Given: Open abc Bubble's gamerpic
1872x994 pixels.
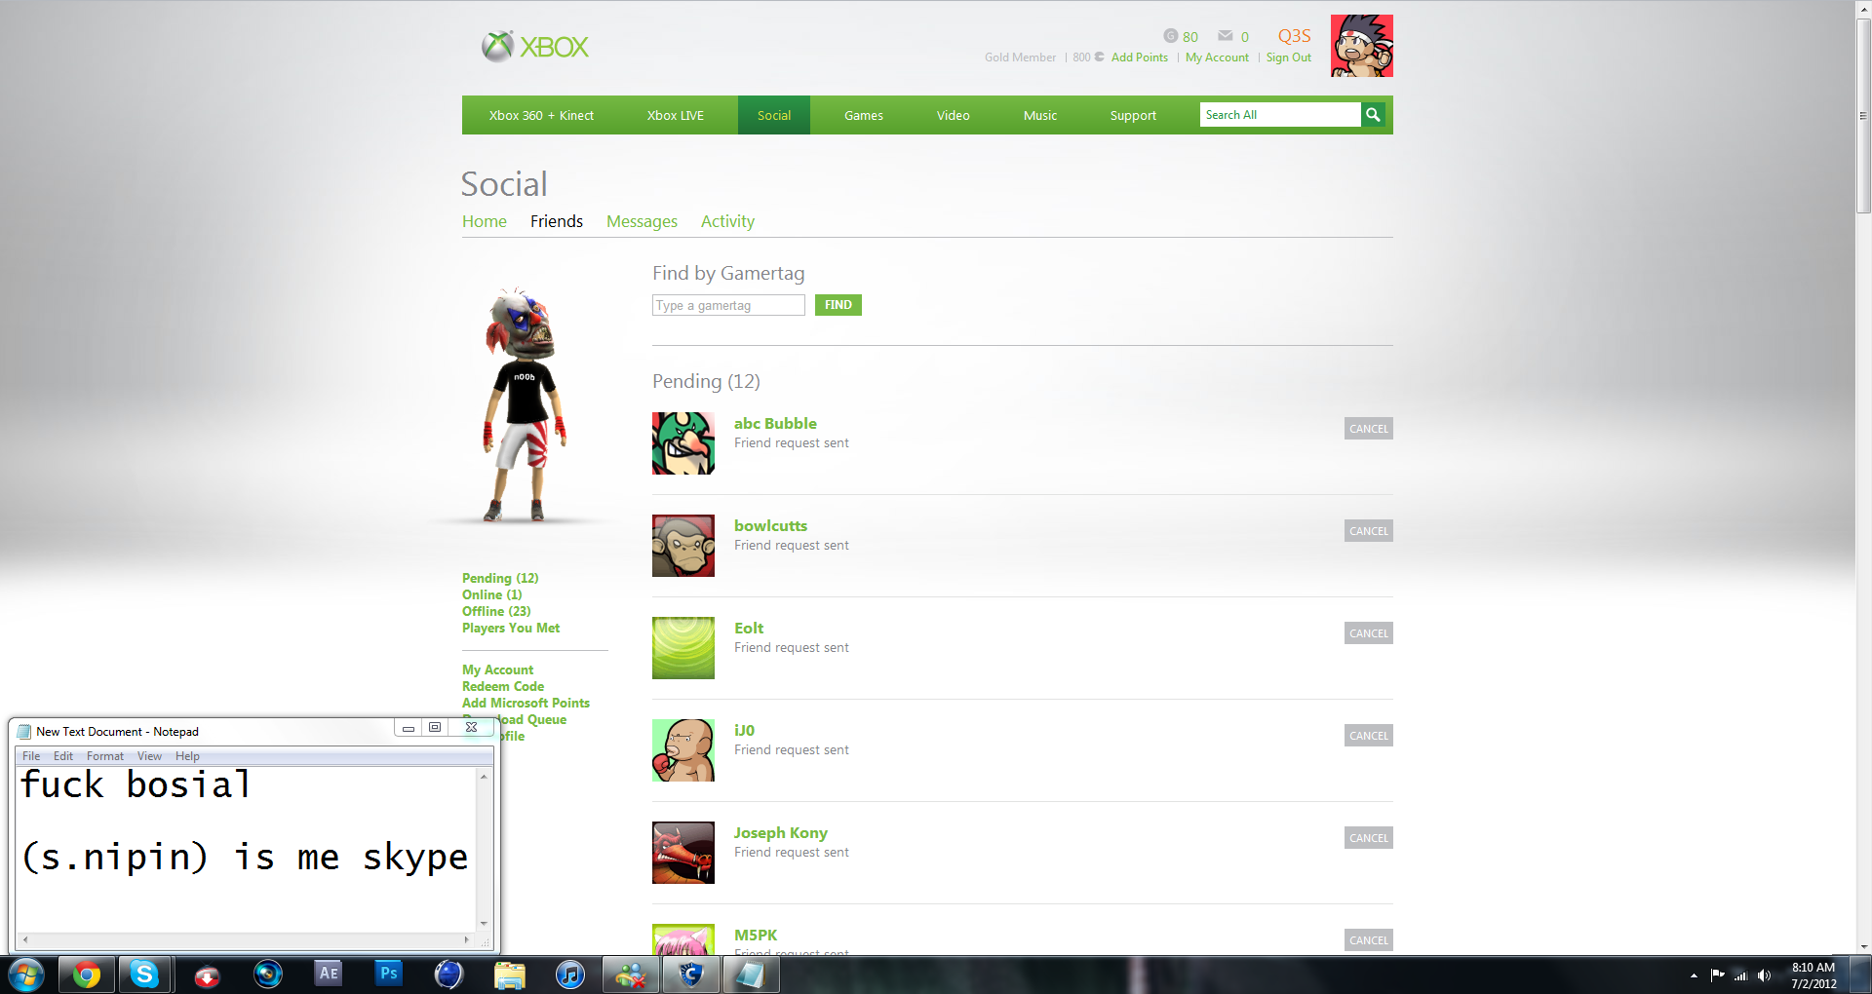Looking at the screenshot, I should click(x=683, y=443).
